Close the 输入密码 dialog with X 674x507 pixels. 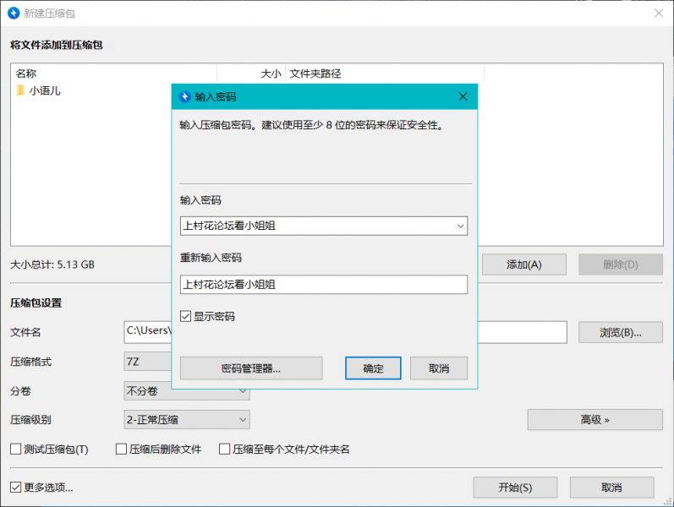(463, 96)
